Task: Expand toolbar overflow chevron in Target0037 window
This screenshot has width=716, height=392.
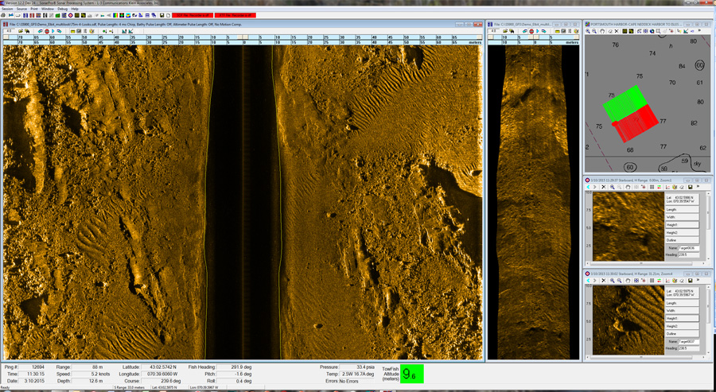Action: 698,280
